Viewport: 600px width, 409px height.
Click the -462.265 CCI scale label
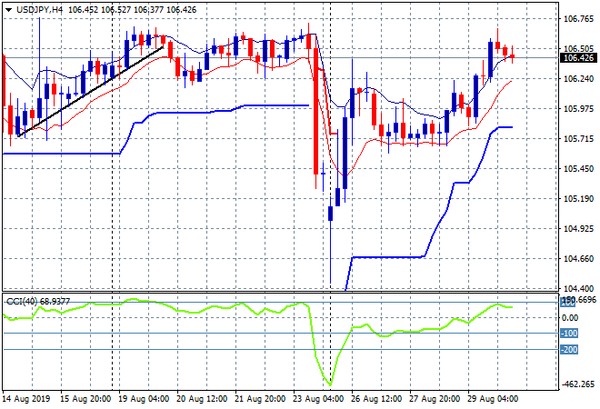coord(577,384)
